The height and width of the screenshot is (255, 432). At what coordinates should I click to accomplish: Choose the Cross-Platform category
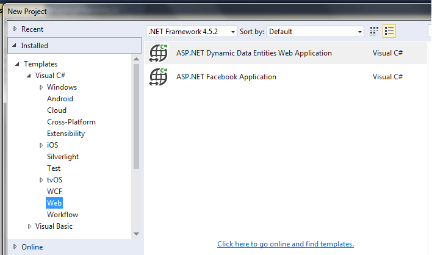(x=71, y=122)
